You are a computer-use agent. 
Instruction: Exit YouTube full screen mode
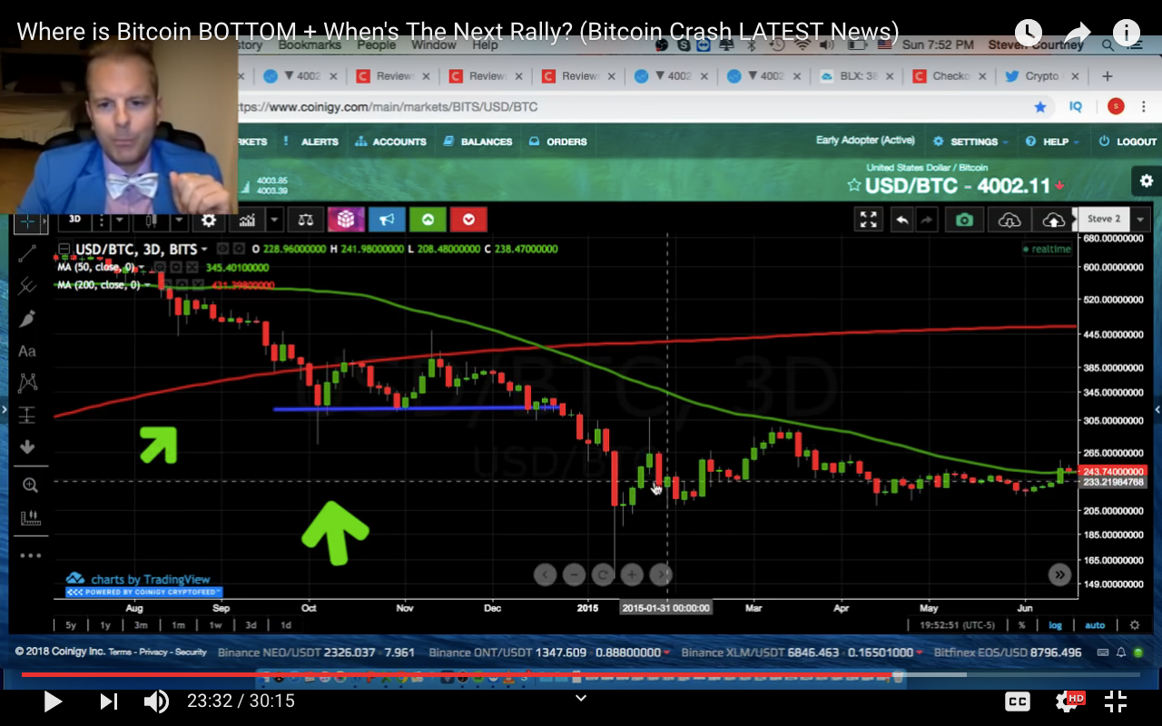pos(1116,701)
